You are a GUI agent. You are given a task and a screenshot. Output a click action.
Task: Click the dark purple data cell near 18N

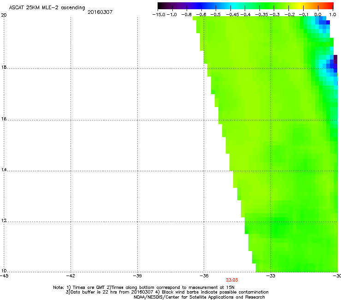[335, 59]
